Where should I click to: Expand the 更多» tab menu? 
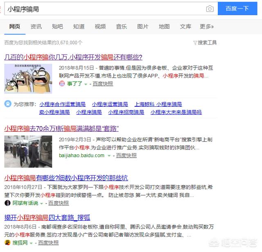[207, 27]
